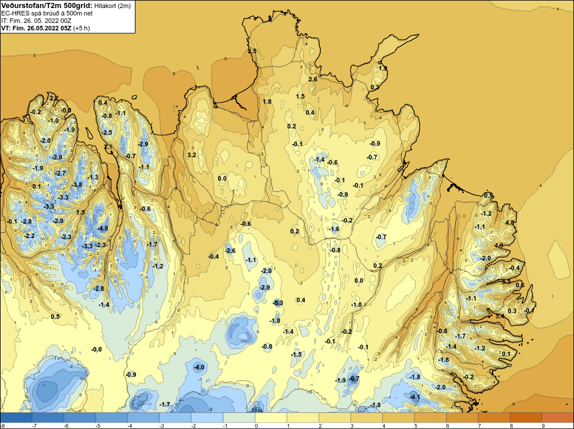Click the legend swatch between 3 and 4
574x429 pixels.
pos(366,418)
